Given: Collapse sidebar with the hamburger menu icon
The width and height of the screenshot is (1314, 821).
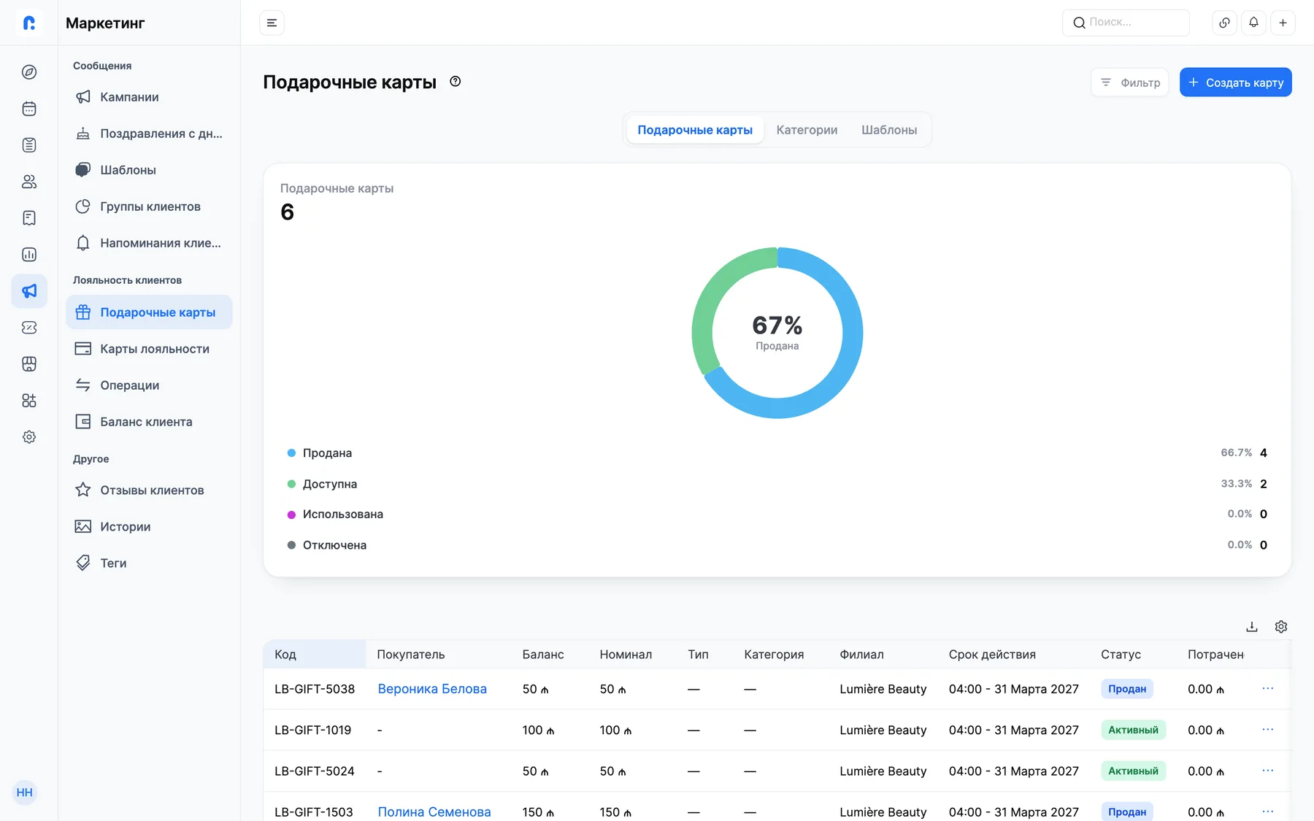Looking at the screenshot, I should 272,23.
